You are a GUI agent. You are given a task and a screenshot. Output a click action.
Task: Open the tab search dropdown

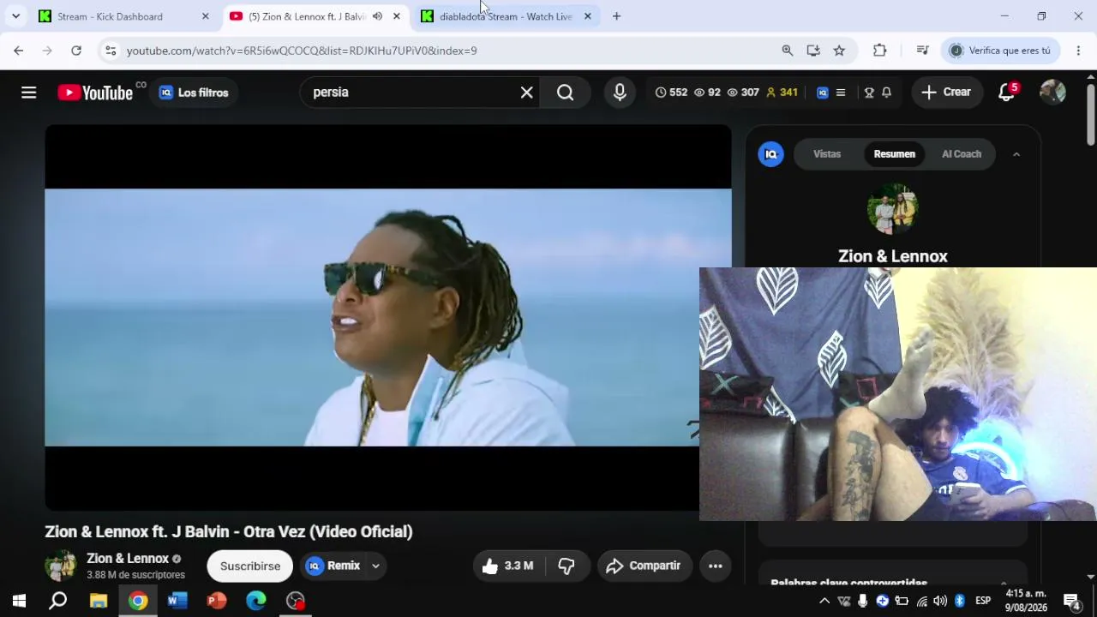[x=15, y=16]
